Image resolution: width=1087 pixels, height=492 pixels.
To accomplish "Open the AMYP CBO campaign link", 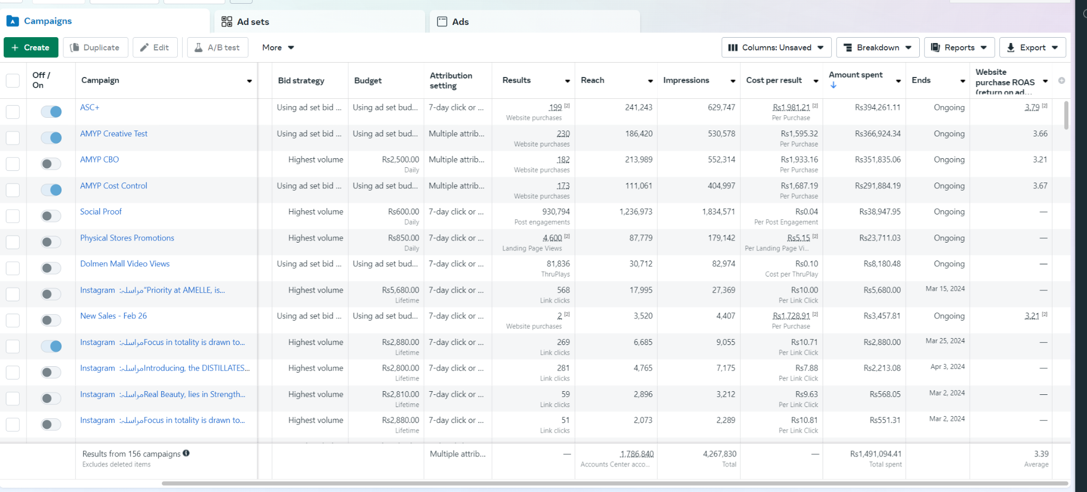I will pos(99,159).
